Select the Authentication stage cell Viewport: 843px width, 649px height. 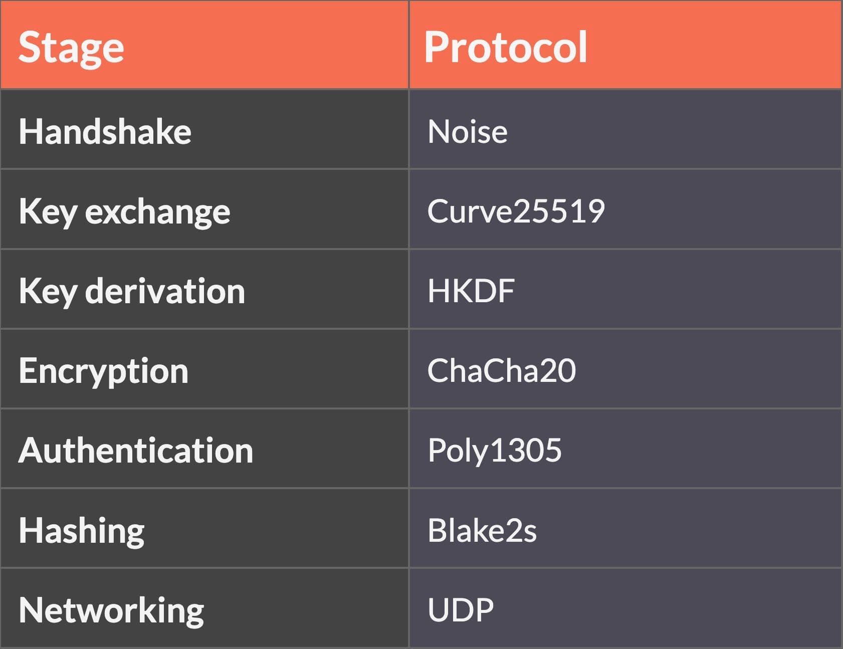(136, 450)
